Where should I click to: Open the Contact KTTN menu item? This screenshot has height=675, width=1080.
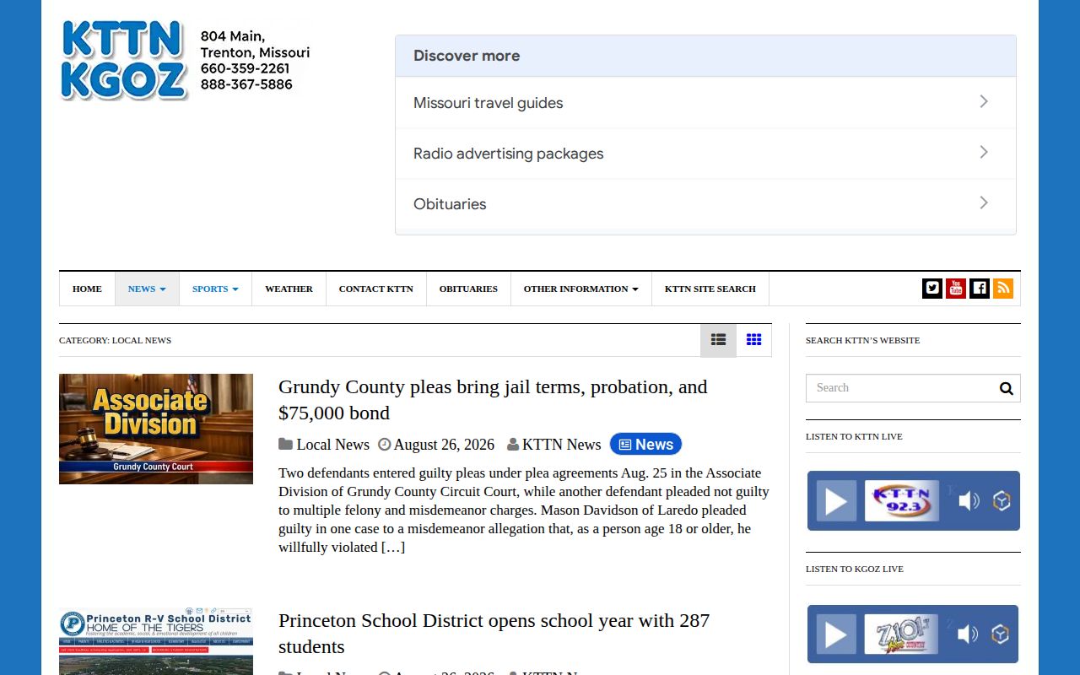376,289
